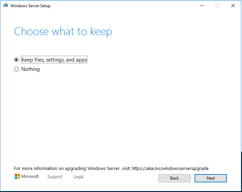The image size is (242, 192).
Task: Click the Microsoft logo
Action: point(27,177)
